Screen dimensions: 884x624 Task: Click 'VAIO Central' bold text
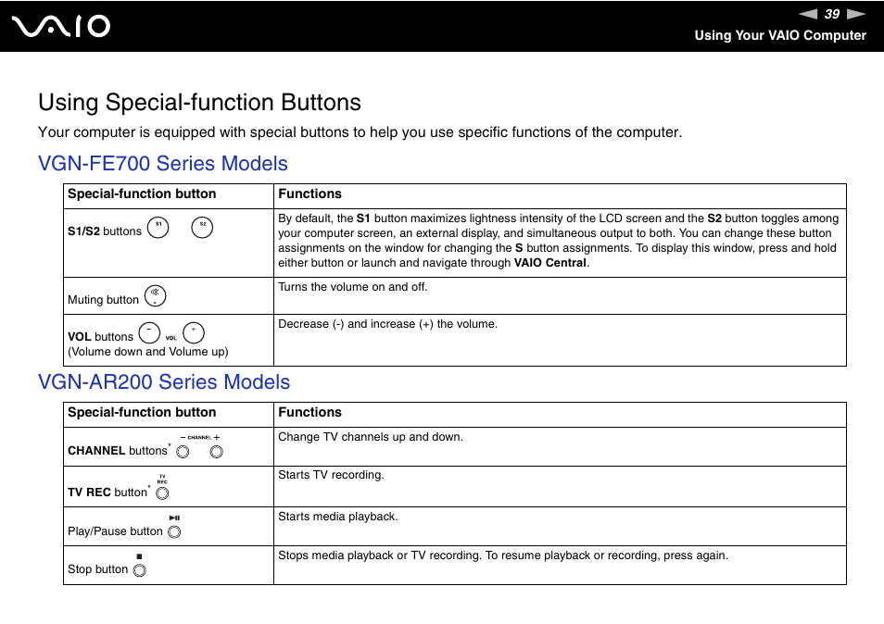pos(550,262)
